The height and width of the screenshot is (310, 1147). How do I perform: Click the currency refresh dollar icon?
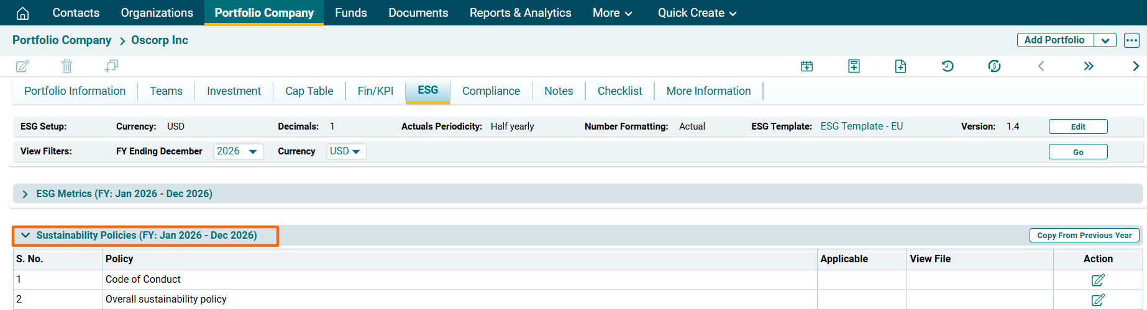(994, 66)
